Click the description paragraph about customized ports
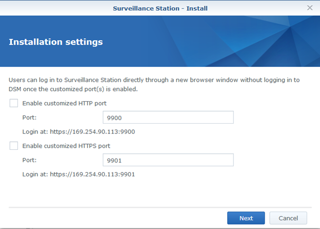The image size is (320, 229). (x=154, y=84)
